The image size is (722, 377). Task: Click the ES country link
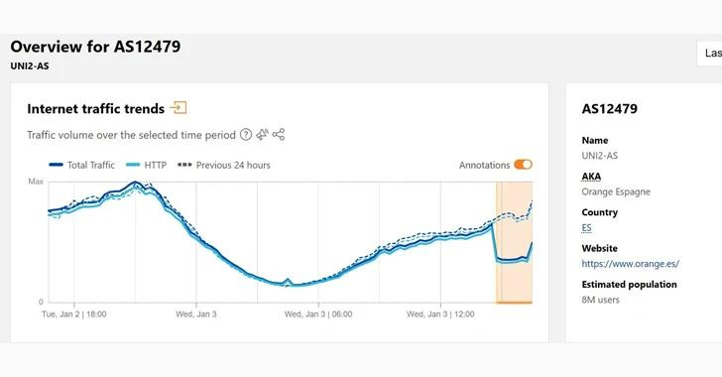coord(587,227)
